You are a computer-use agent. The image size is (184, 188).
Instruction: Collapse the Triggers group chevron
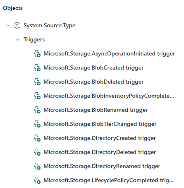click(x=18, y=40)
